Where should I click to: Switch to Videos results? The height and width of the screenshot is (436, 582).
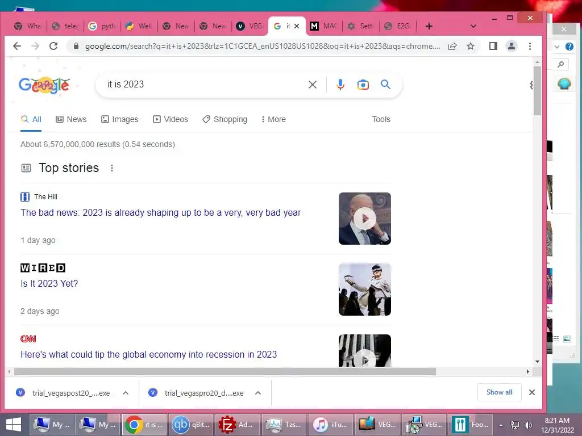[171, 119]
